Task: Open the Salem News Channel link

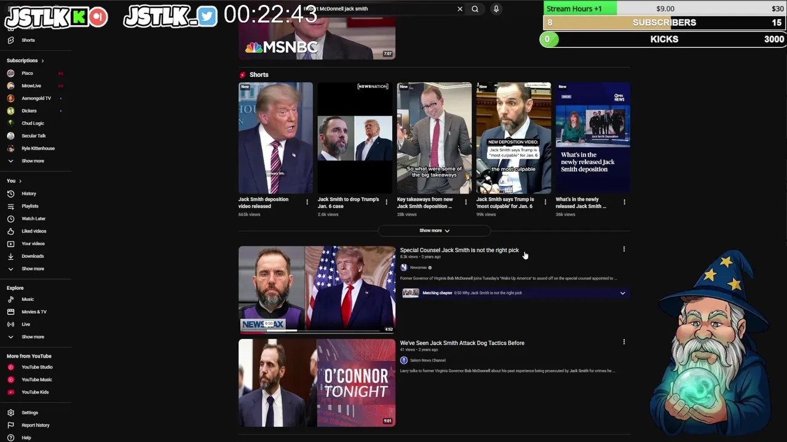Action: pos(428,360)
